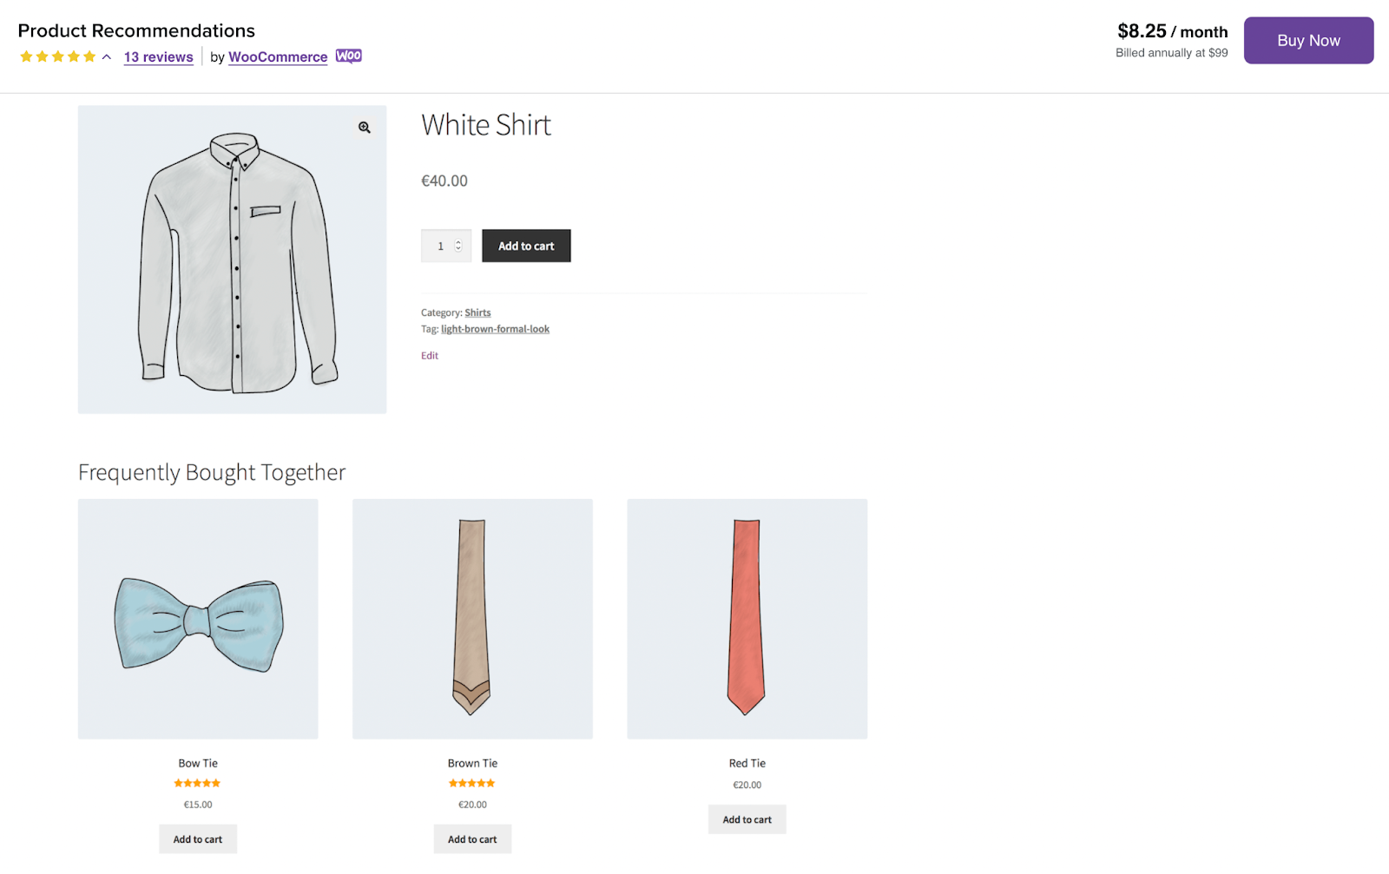Add White Shirt to cart

click(526, 246)
